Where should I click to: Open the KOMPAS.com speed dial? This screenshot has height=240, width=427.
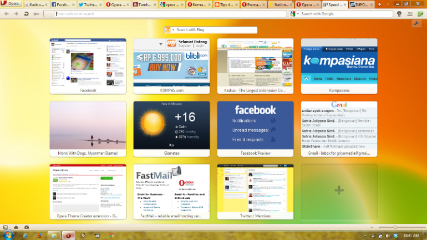pos(171,66)
